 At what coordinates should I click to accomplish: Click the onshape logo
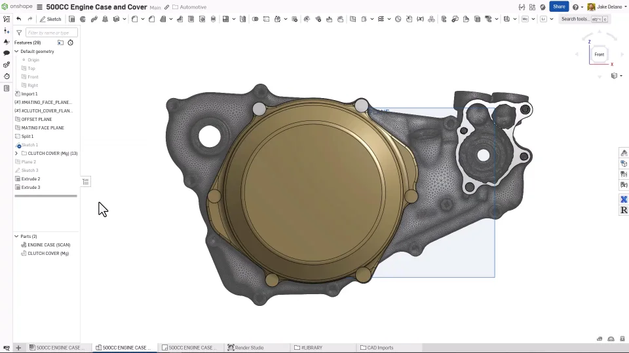point(17,7)
